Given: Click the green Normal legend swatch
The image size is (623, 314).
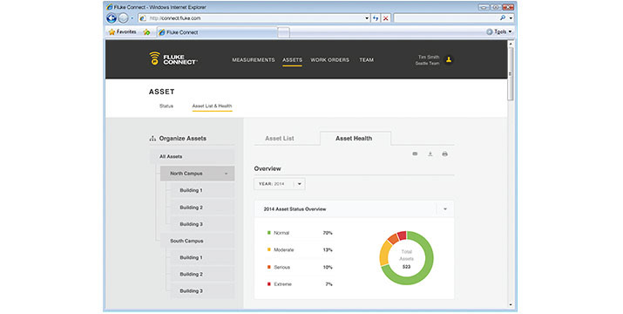Looking at the screenshot, I should point(269,232).
